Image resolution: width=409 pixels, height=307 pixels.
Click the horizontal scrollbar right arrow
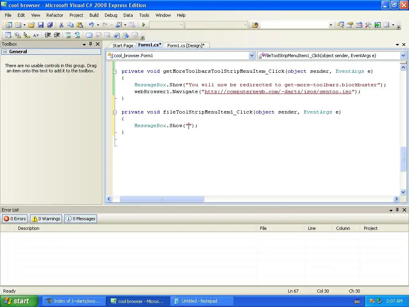[x=396, y=199]
